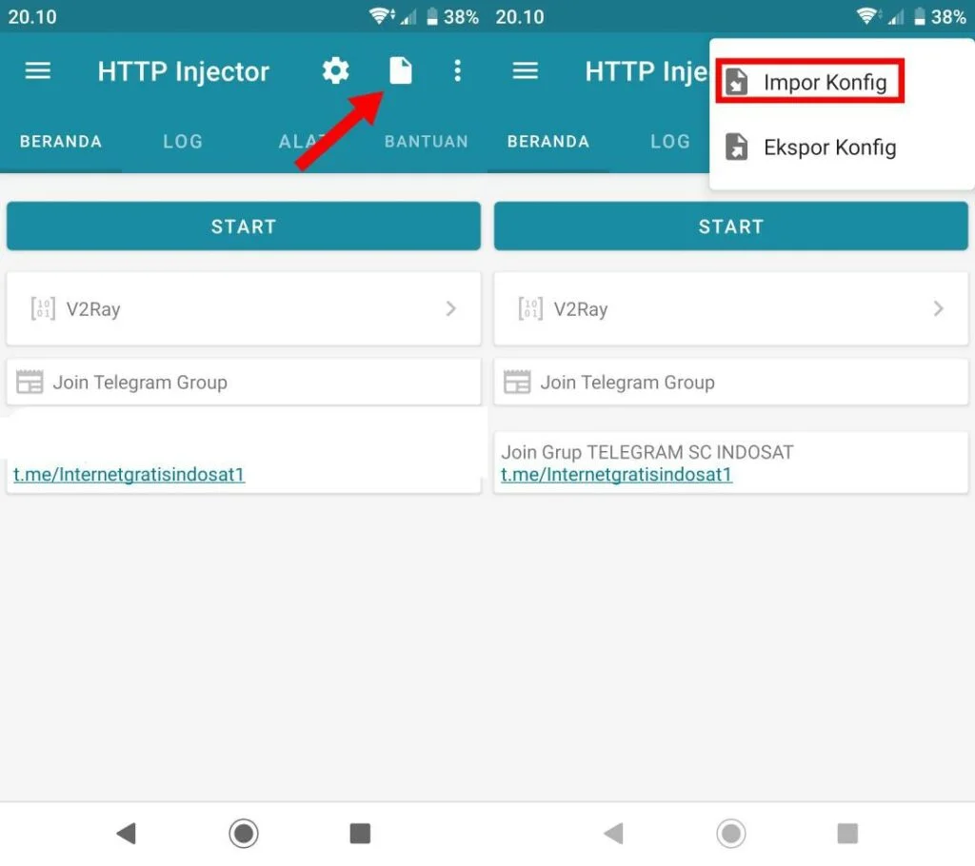Tap Android recents button in right screen

point(847,833)
